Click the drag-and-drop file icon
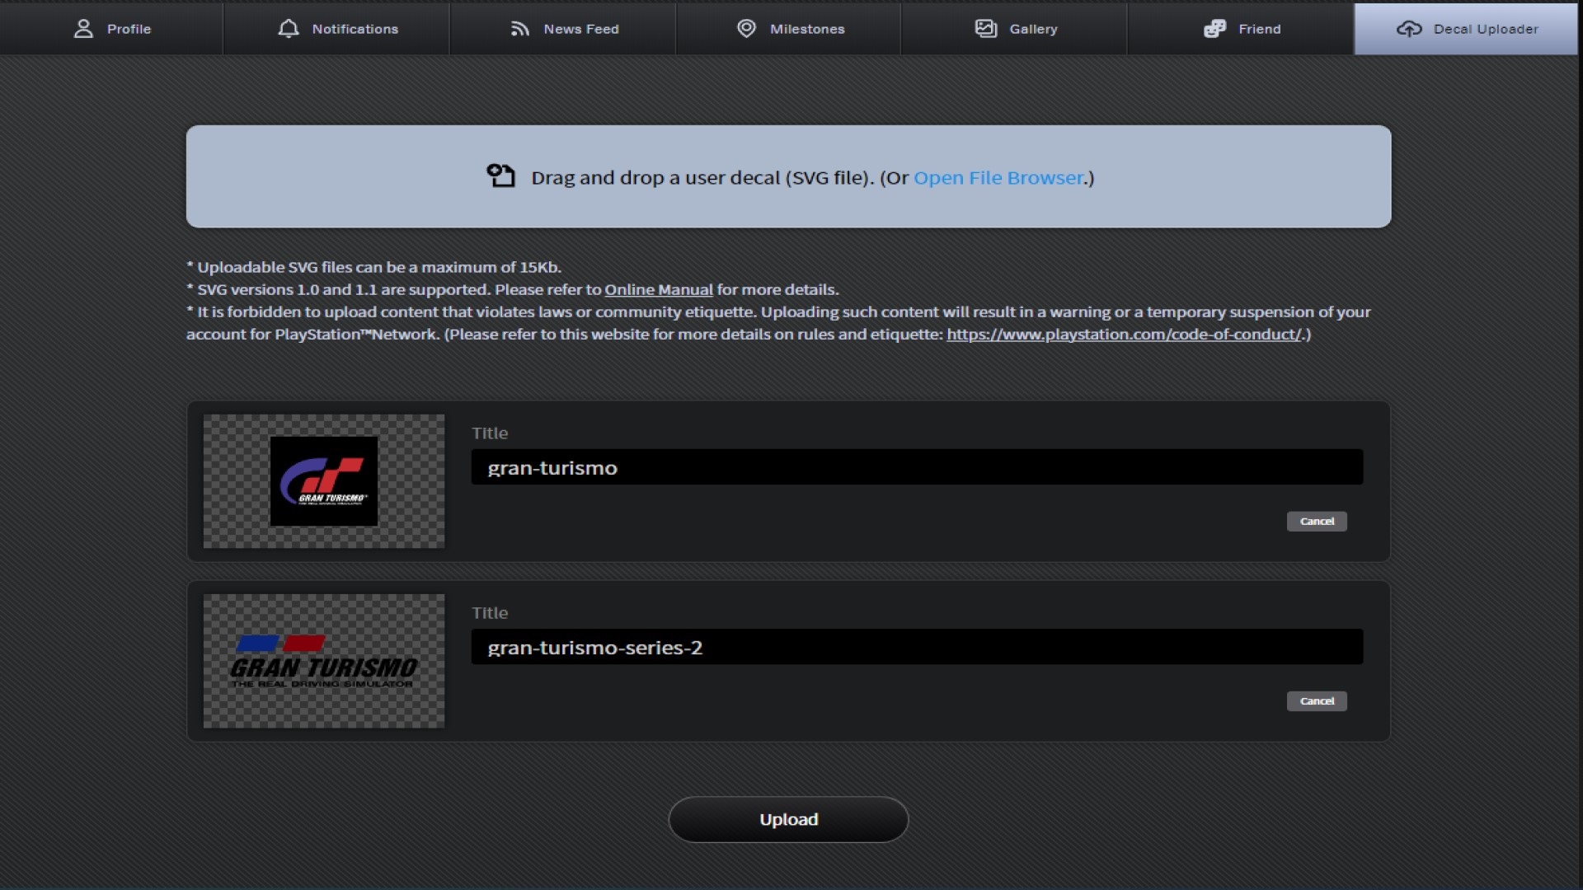The height and width of the screenshot is (890, 1583). click(500, 176)
